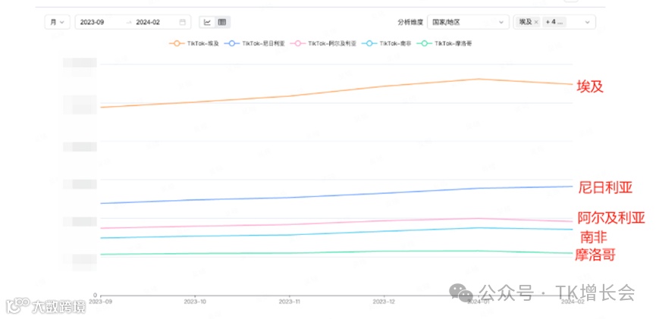
Task: Edit the end date 2024-02 field
Action: click(148, 22)
